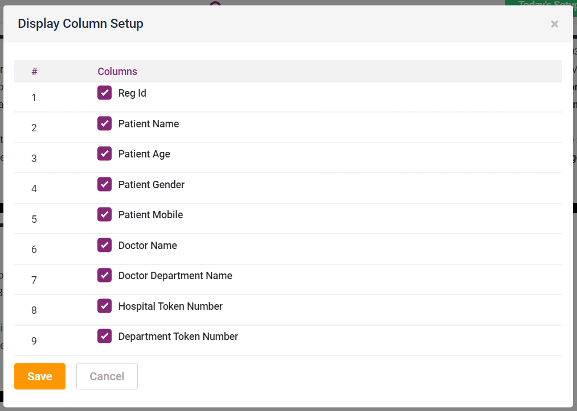Viewport: 577px width, 411px height.
Task: Disable the Patient Age column checkbox
Action: coord(104,154)
